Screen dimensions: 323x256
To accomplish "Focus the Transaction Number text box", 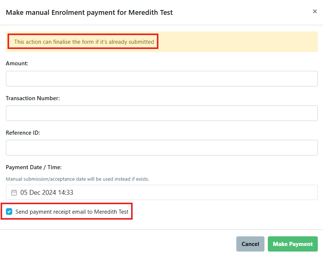I will [x=161, y=113].
